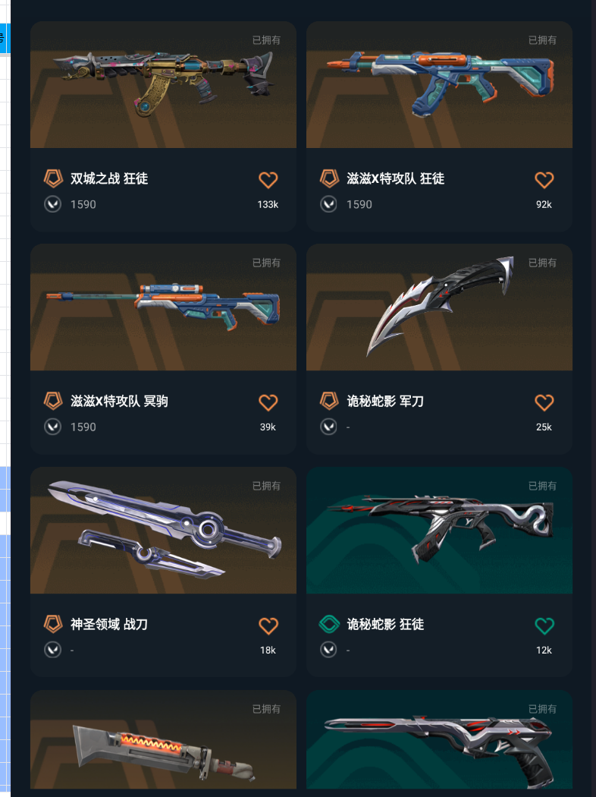This screenshot has width=596, height=797.
Task: Select the flaming knife skin thumbnail at bottom
Action: (x=164, y=739)
